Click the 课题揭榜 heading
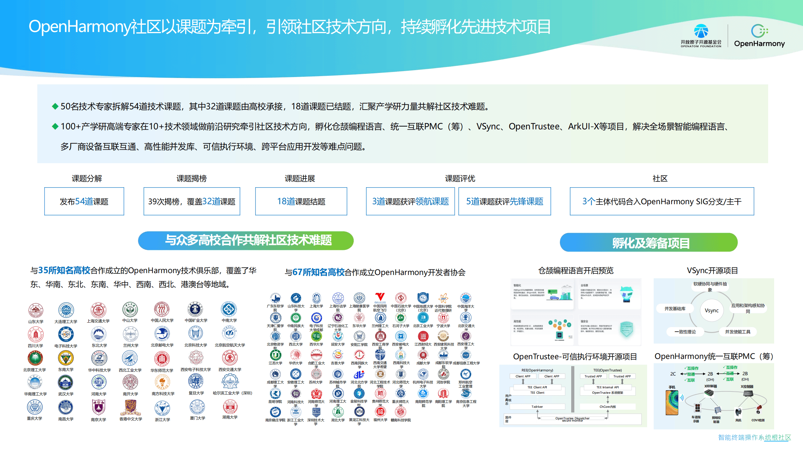Screen dimensions: 803x451 pyautogui.click(x=191, y=179)
